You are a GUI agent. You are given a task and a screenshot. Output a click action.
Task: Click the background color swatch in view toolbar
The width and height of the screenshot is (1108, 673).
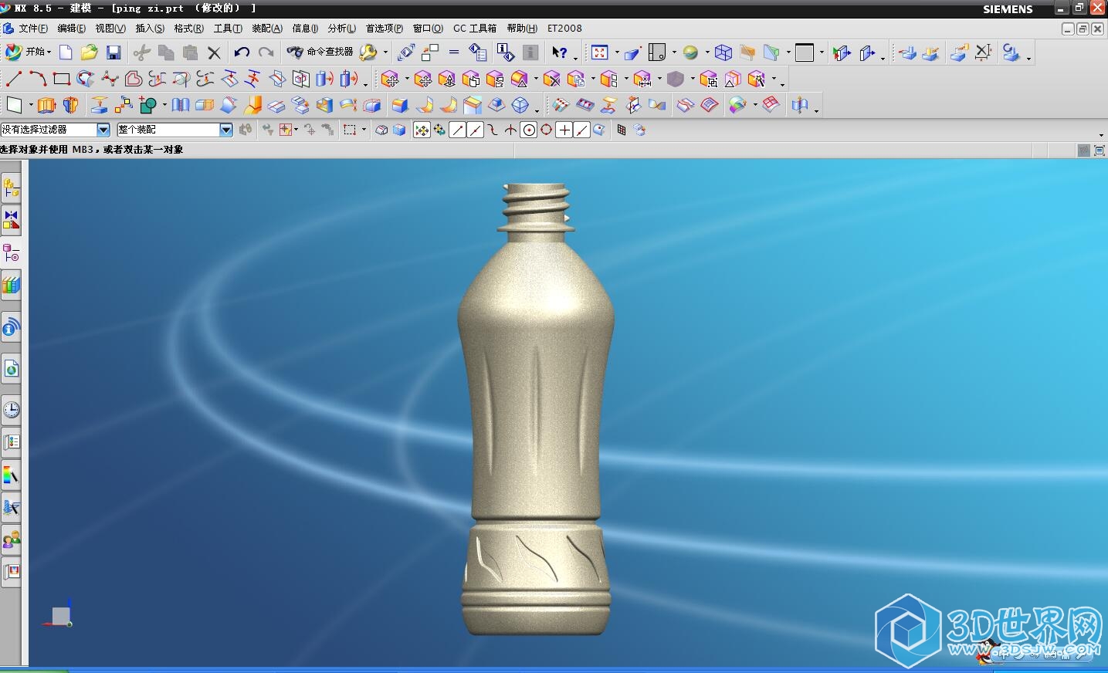click(805, 52)
